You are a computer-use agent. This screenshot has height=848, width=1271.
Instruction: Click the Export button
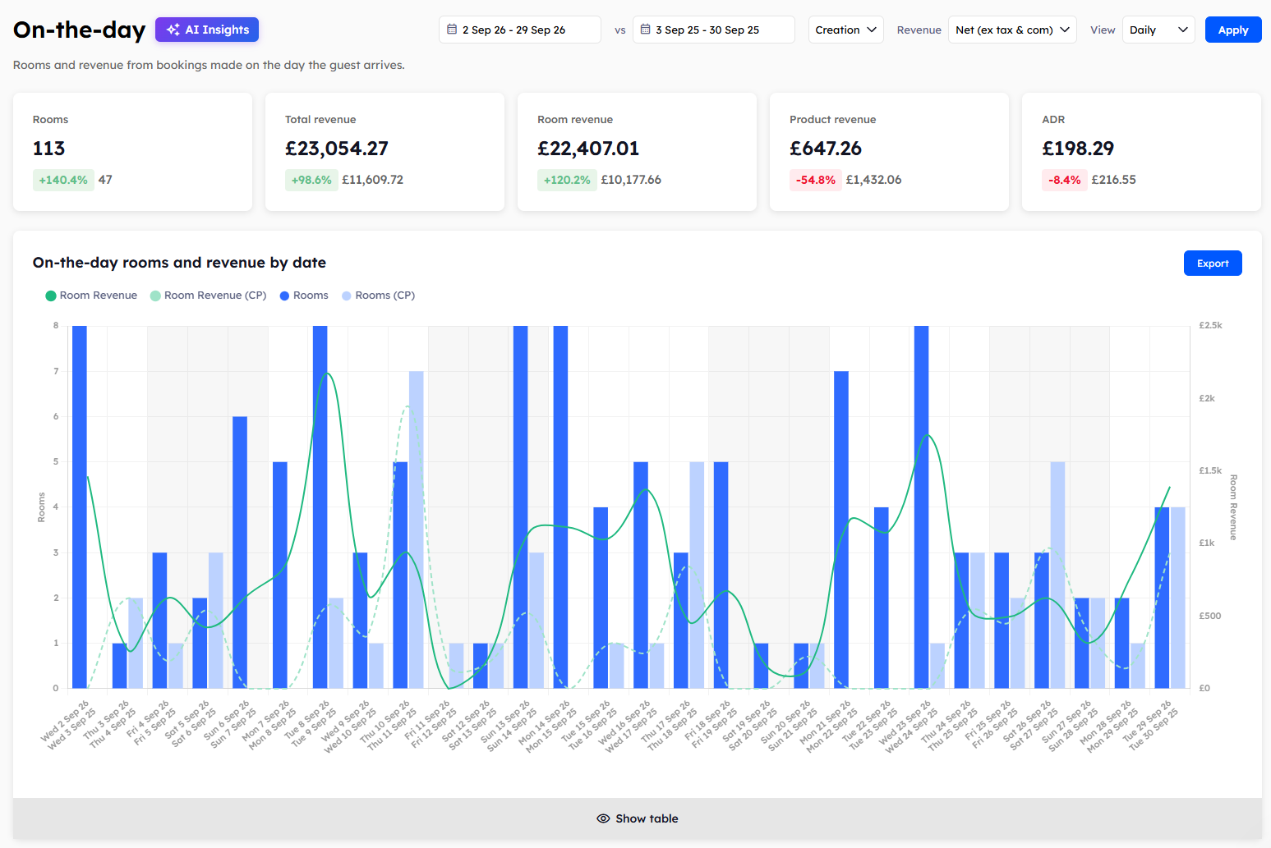(1213, 264)
